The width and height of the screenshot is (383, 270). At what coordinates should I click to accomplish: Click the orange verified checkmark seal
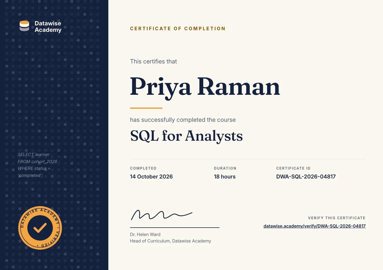pyautogui.click(x=40, y=228)
